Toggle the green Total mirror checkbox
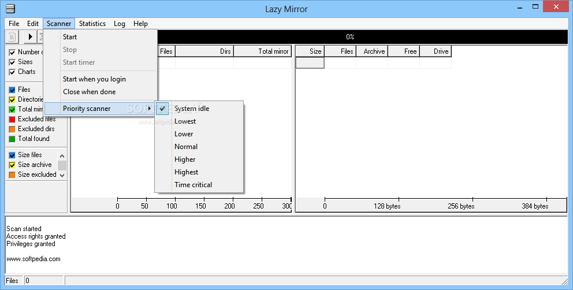573x290 pixels. (x=12, y=109)
